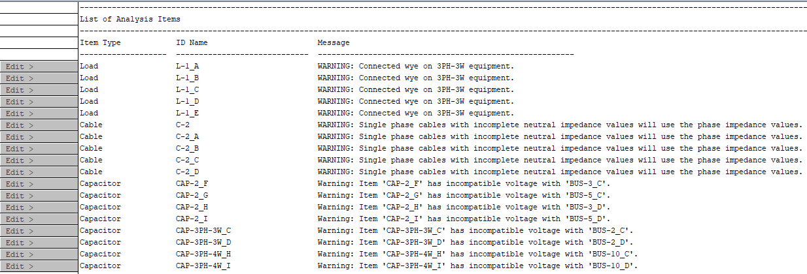Click Edit button for load L-1_A

click(x=39, y=67)
